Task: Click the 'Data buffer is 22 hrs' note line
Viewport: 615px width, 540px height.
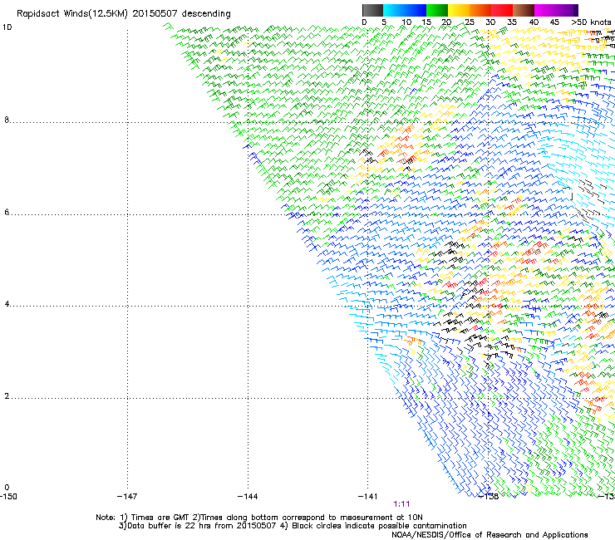Action: click(x=293, y=526)
